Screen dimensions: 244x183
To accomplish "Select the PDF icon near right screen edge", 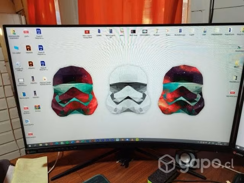I will [x=232, y=93].
